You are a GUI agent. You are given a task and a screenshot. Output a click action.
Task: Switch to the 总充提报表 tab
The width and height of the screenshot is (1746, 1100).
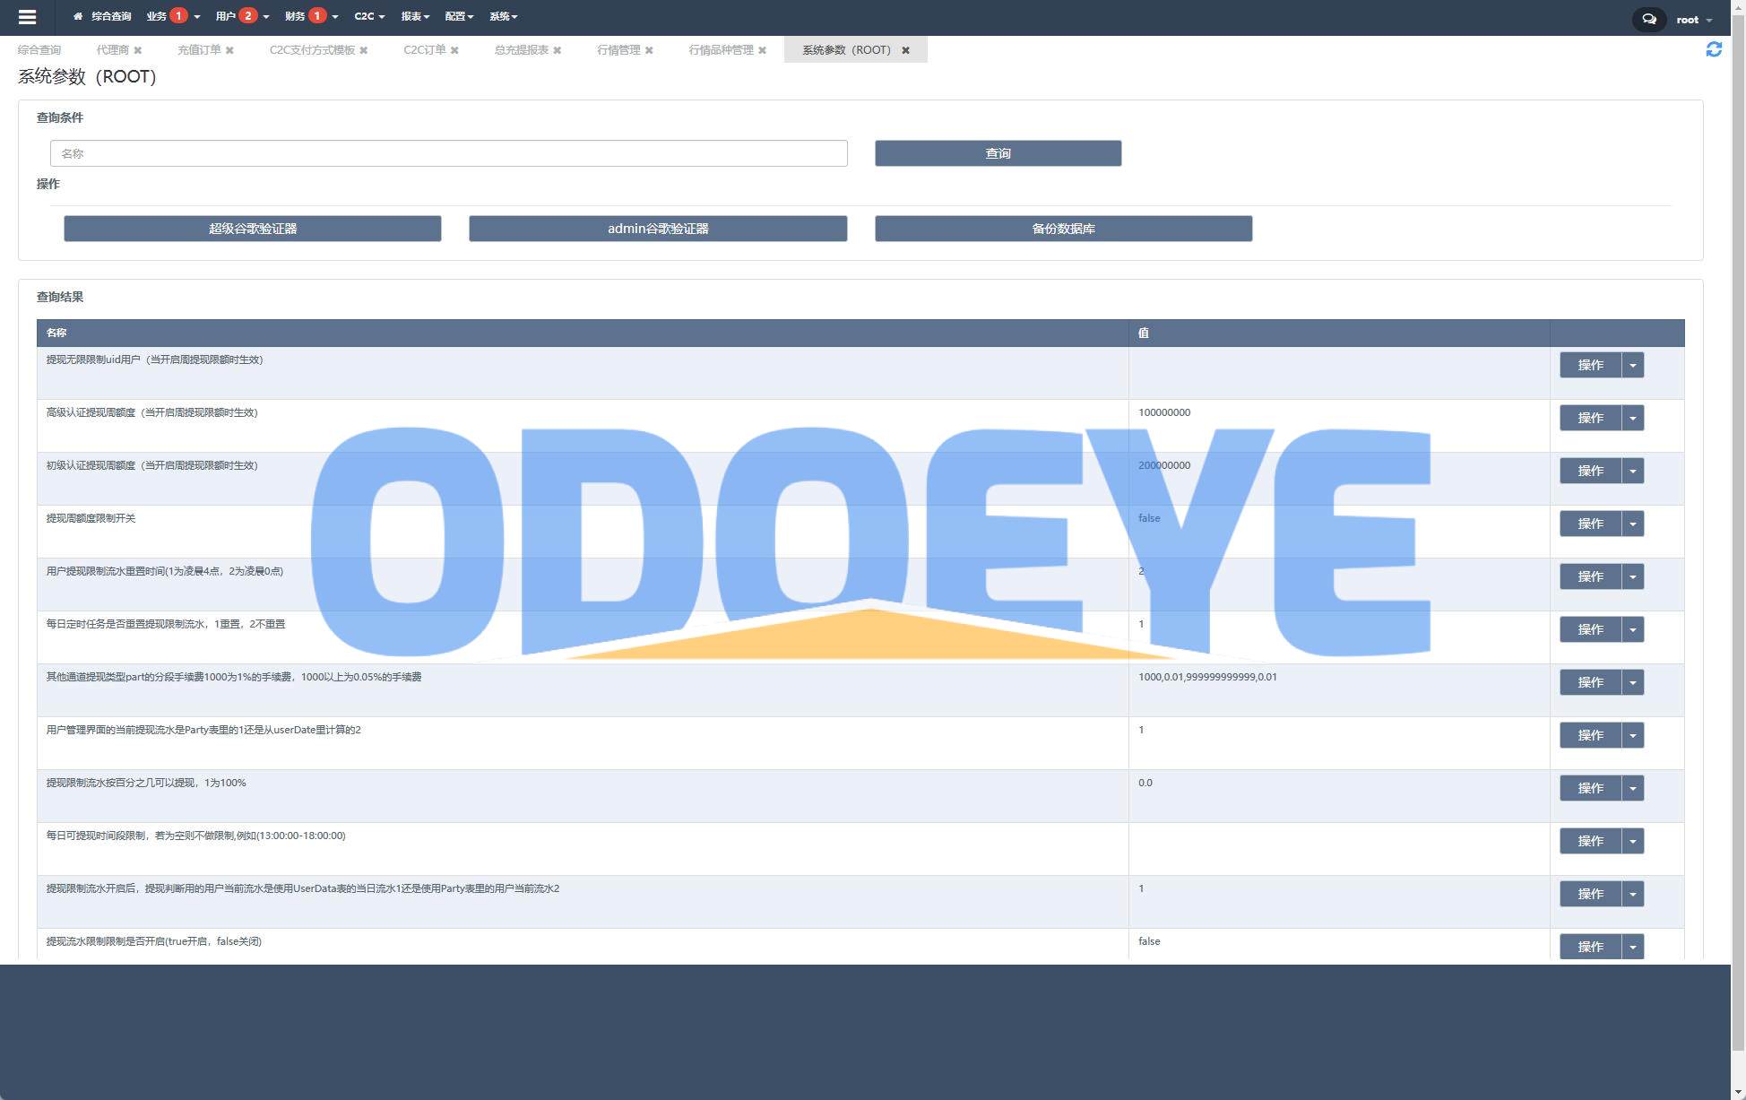pyautogui.click(x=522, y=50)
